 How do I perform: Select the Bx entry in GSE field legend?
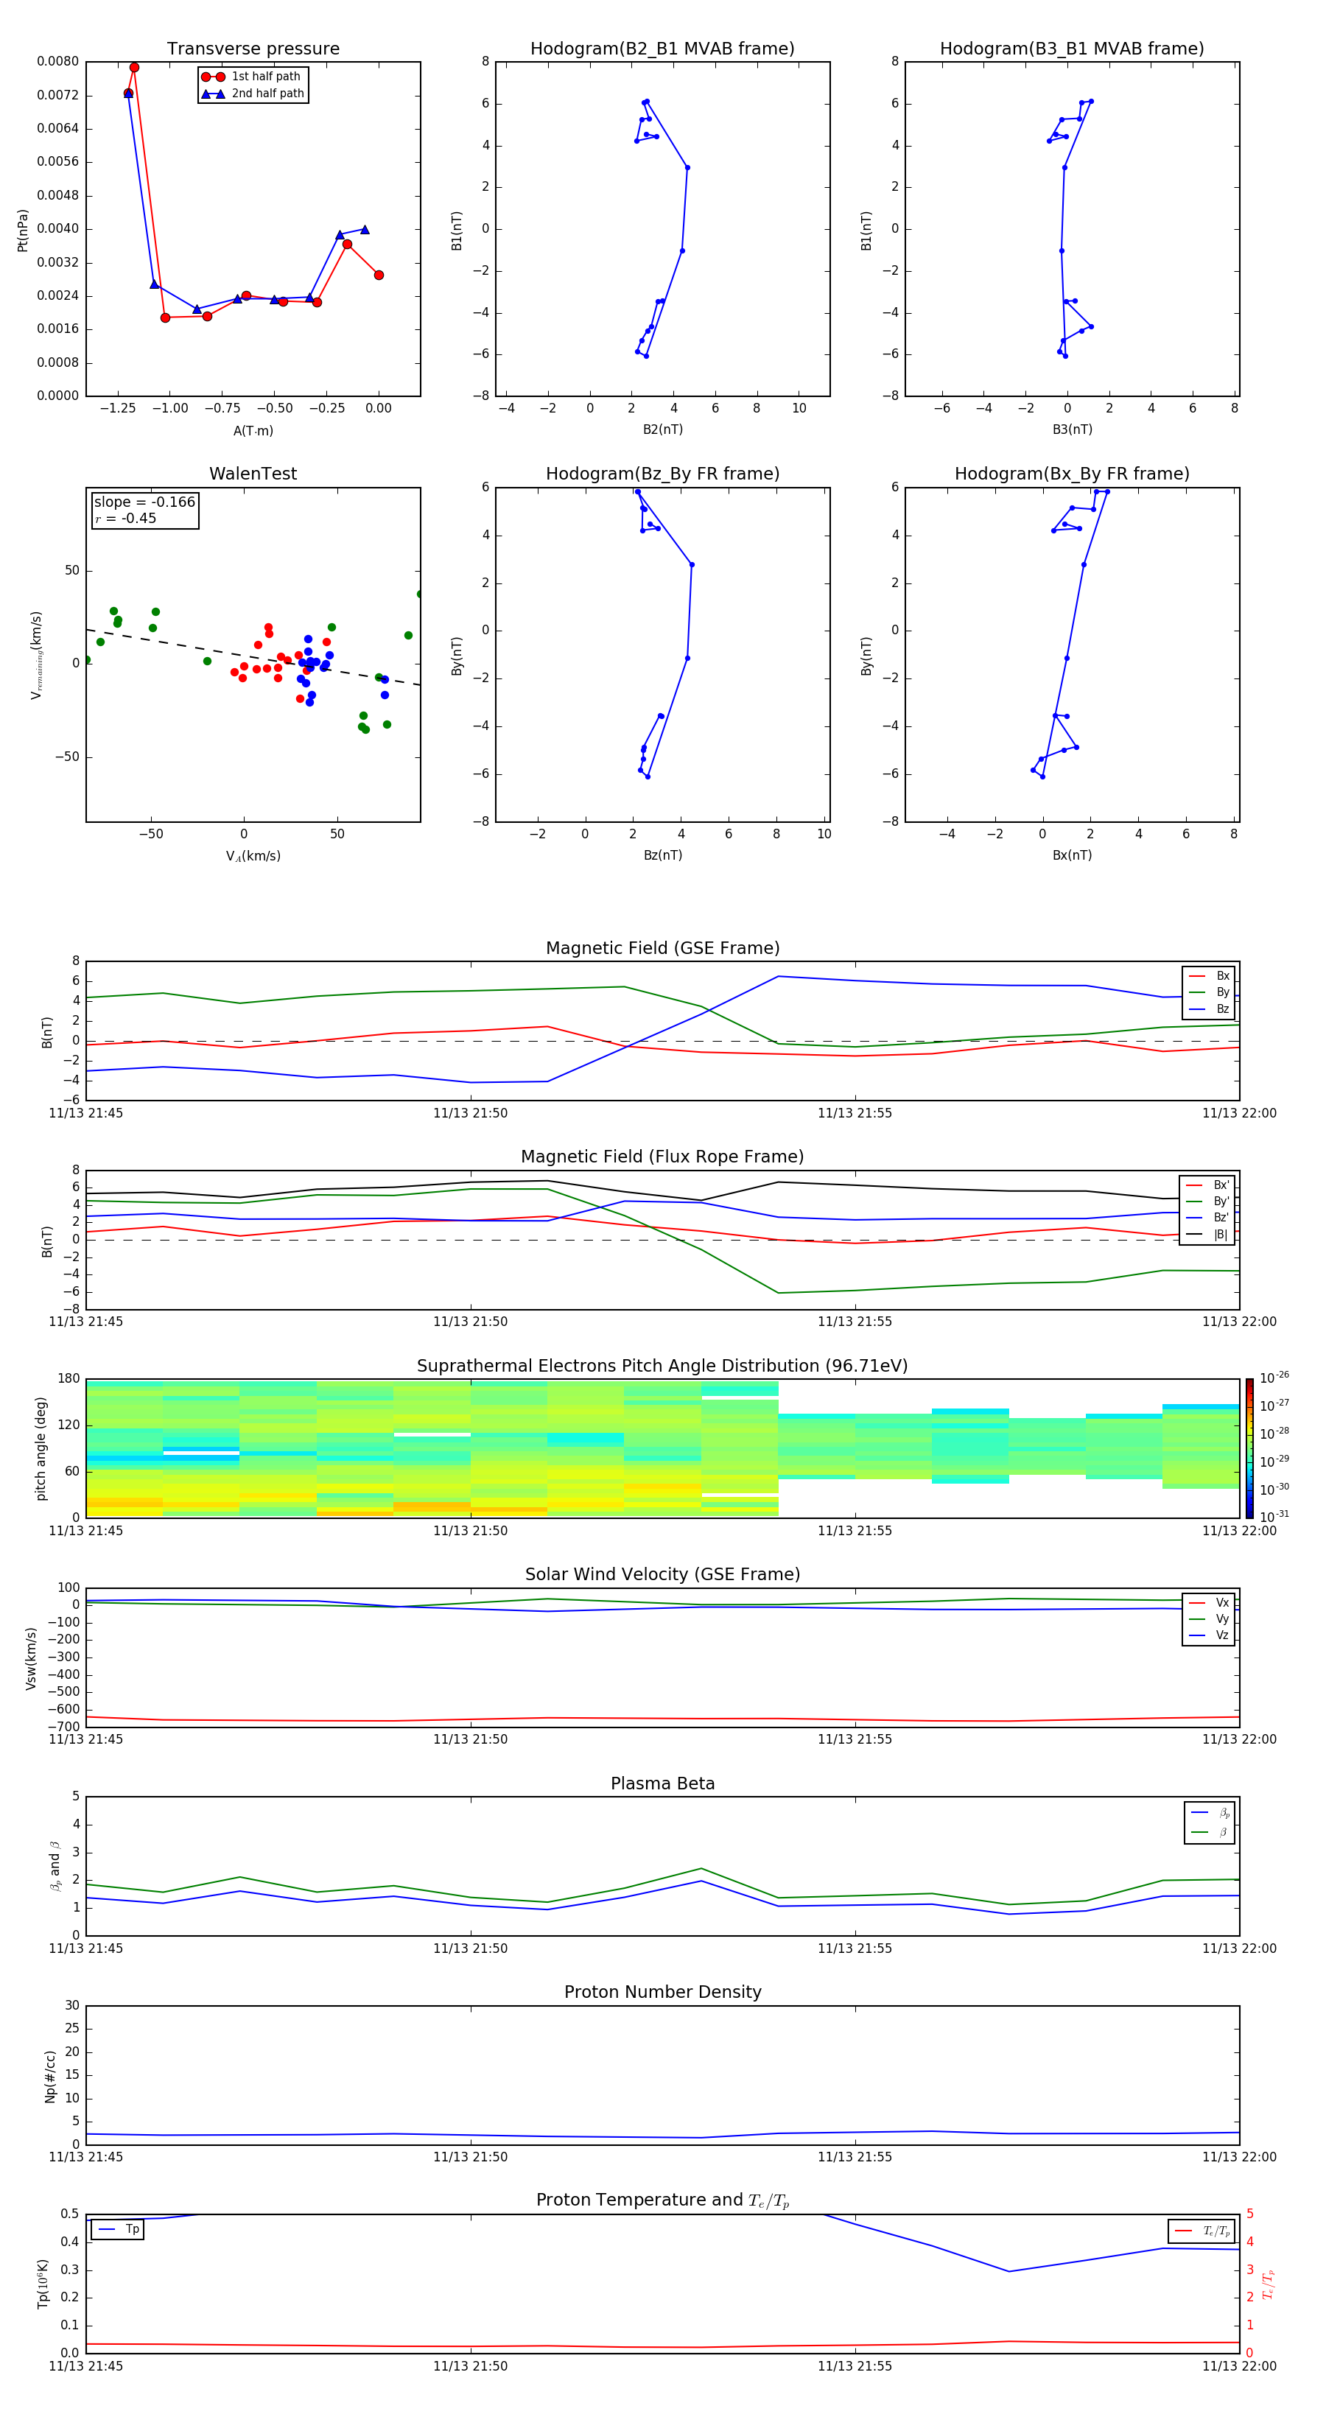[1209, 976]
